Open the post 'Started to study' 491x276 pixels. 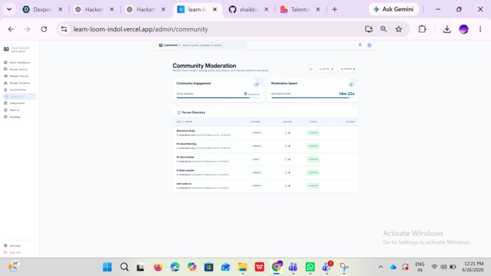click(x=186, y=130)
